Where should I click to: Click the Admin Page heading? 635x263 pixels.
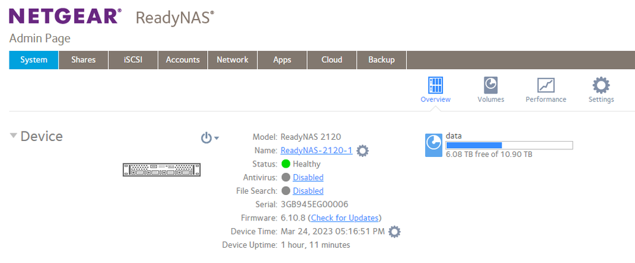tap(39, 39)
